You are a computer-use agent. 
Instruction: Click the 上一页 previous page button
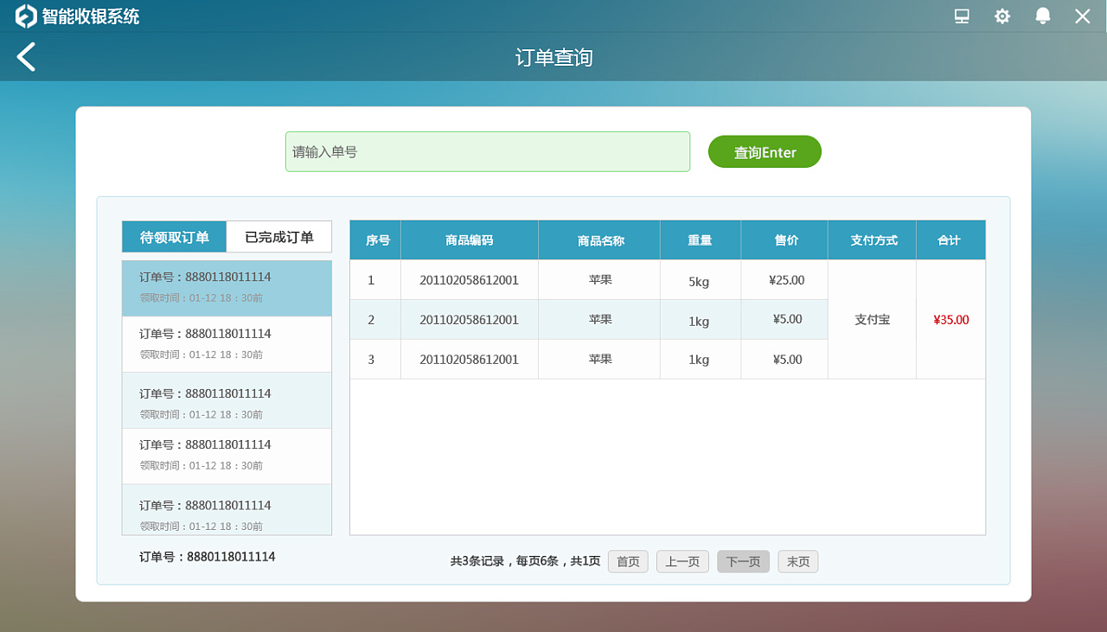(682, 561)
